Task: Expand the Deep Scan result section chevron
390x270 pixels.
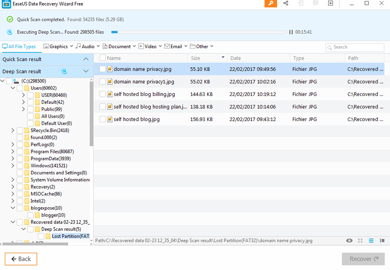Action: click(x=86, y=71)
